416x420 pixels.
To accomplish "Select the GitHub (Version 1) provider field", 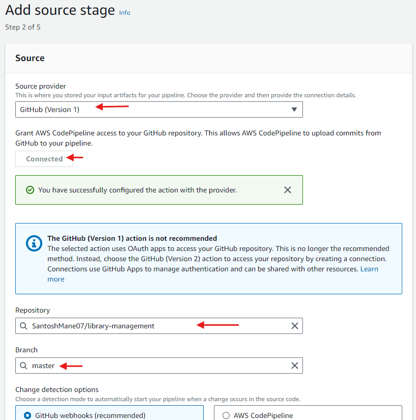I will pos(159,109).
